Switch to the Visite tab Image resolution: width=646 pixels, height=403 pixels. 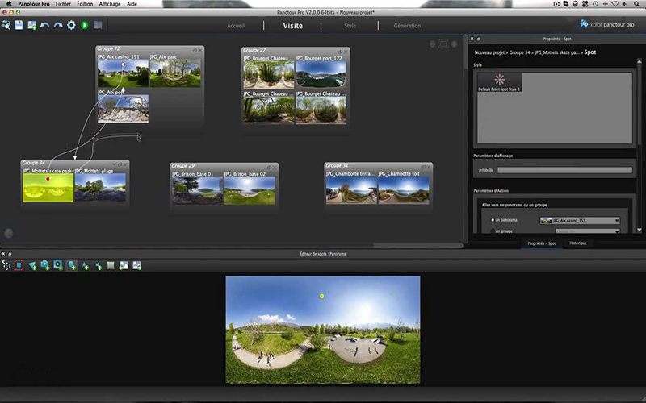pyautogui.click(x=293, y=26)
